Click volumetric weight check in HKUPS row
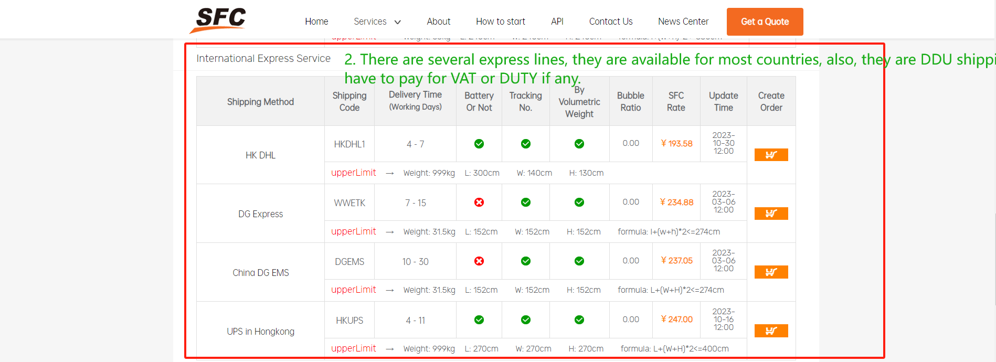996x362 pixels. (x=579, y=320)
